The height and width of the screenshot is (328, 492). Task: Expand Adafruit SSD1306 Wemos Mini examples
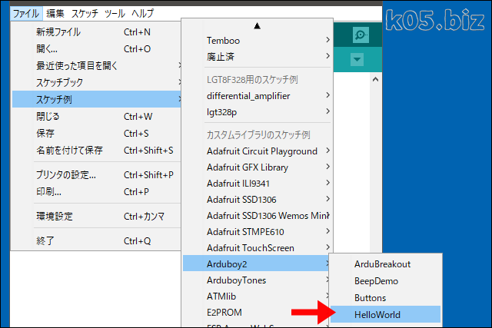pos(258,216)
